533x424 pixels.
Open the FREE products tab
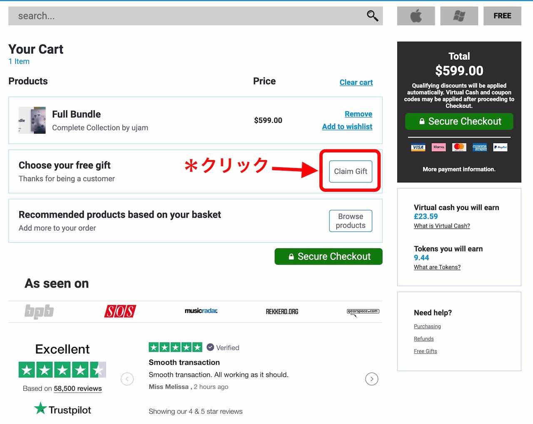coord(502,16)
